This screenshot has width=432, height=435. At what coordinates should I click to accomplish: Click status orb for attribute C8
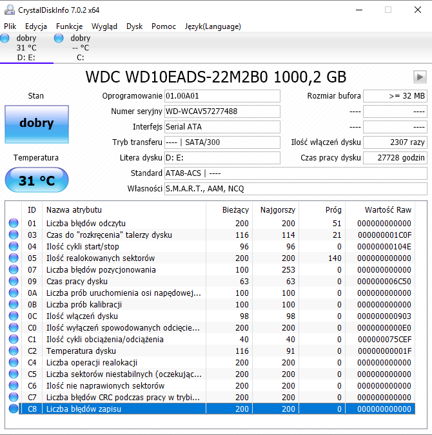(x=14, y=409)
